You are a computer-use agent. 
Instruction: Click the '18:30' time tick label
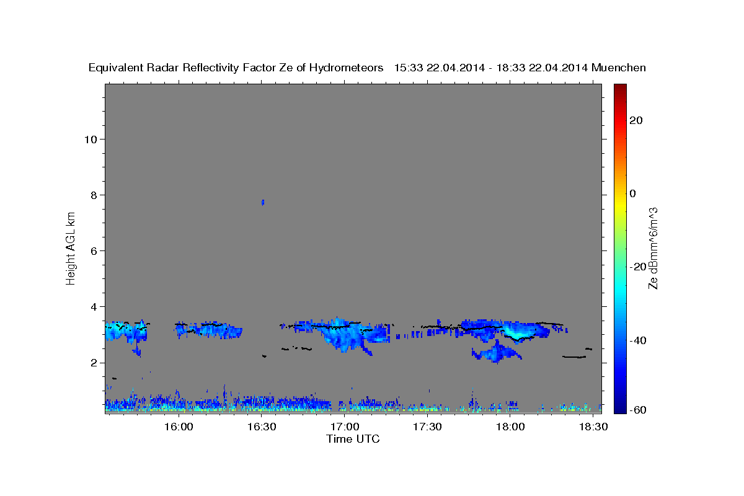593,427
